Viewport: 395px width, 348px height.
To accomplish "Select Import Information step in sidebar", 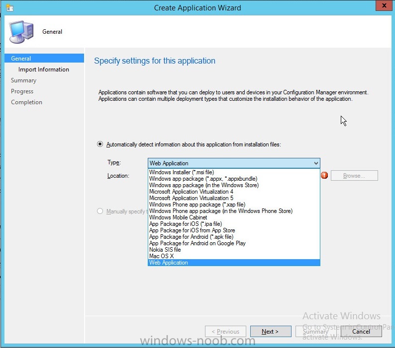I will [44, 70].
